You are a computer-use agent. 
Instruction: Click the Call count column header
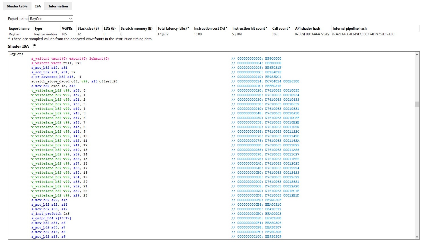click(x=281, y=29)
